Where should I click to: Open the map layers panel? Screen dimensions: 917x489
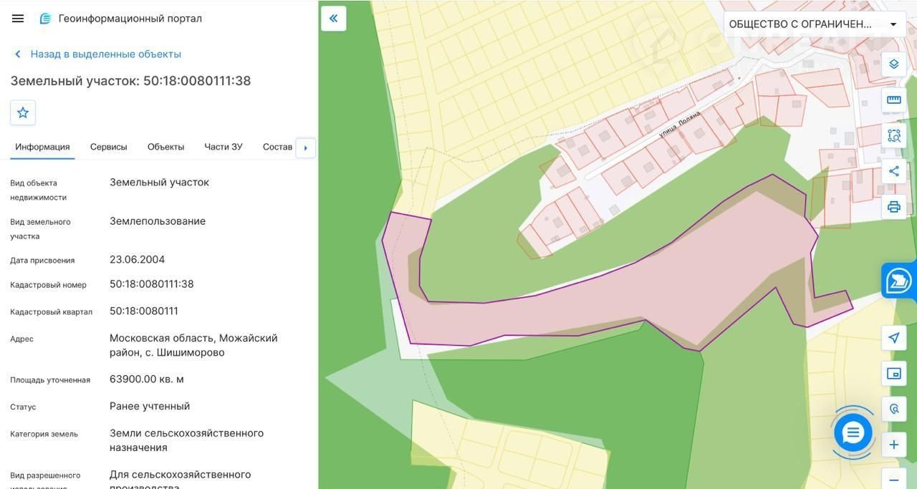(x=893, y=64)
